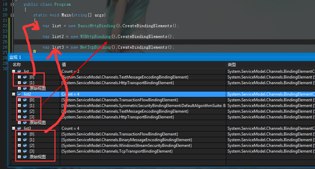Click the object icon of list3 [0]

pos(25,134)
